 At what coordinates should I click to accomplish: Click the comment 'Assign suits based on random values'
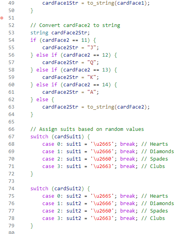point(87,129)
